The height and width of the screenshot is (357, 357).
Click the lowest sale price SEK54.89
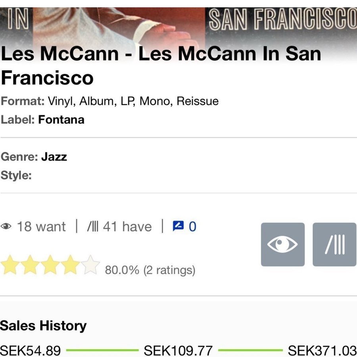click(31, 351)
